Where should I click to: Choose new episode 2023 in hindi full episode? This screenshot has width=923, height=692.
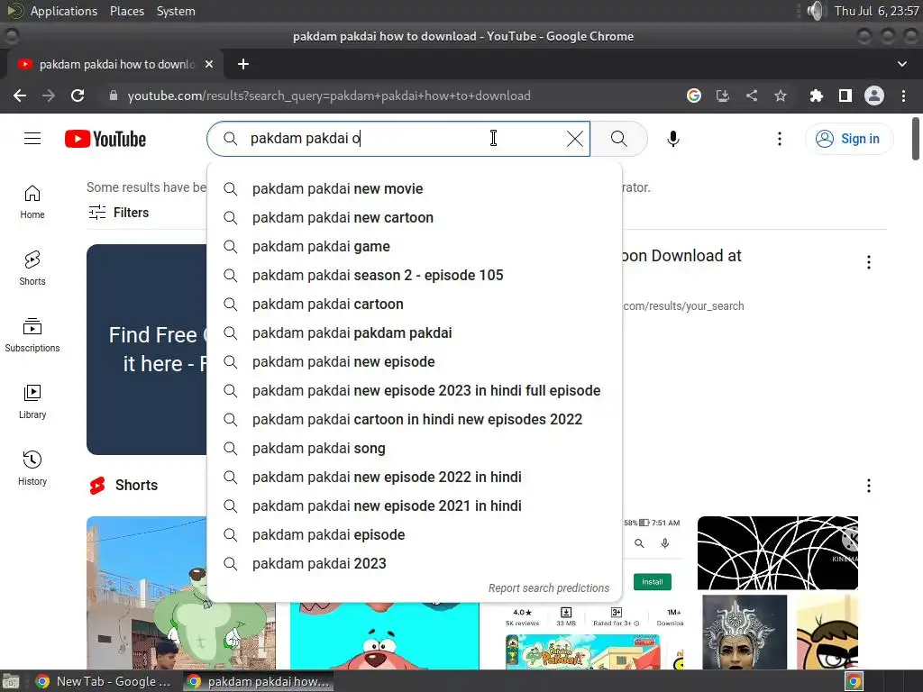(x=415, y=391)
